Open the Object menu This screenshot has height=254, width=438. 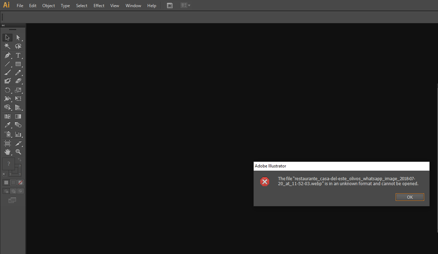(x=48, y=5)
